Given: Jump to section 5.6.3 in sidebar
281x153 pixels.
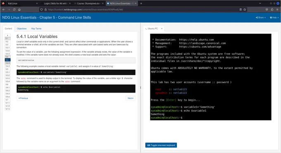Looking at the screenshot, I should [x=7, y=93].
